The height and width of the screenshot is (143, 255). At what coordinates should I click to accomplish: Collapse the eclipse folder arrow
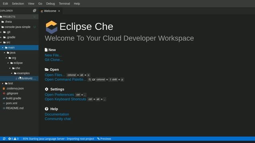8,63
